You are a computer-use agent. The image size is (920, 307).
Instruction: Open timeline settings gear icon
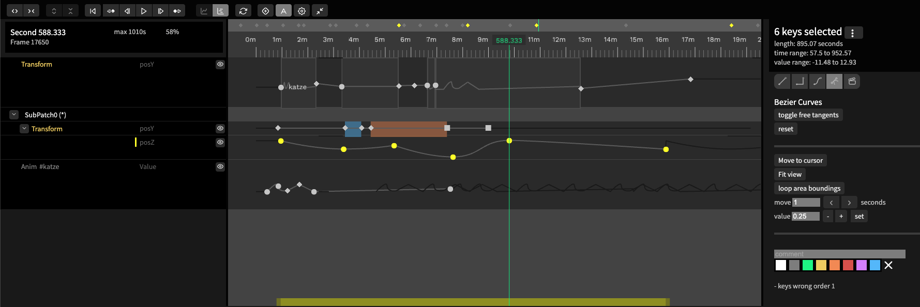pos(301,11)
